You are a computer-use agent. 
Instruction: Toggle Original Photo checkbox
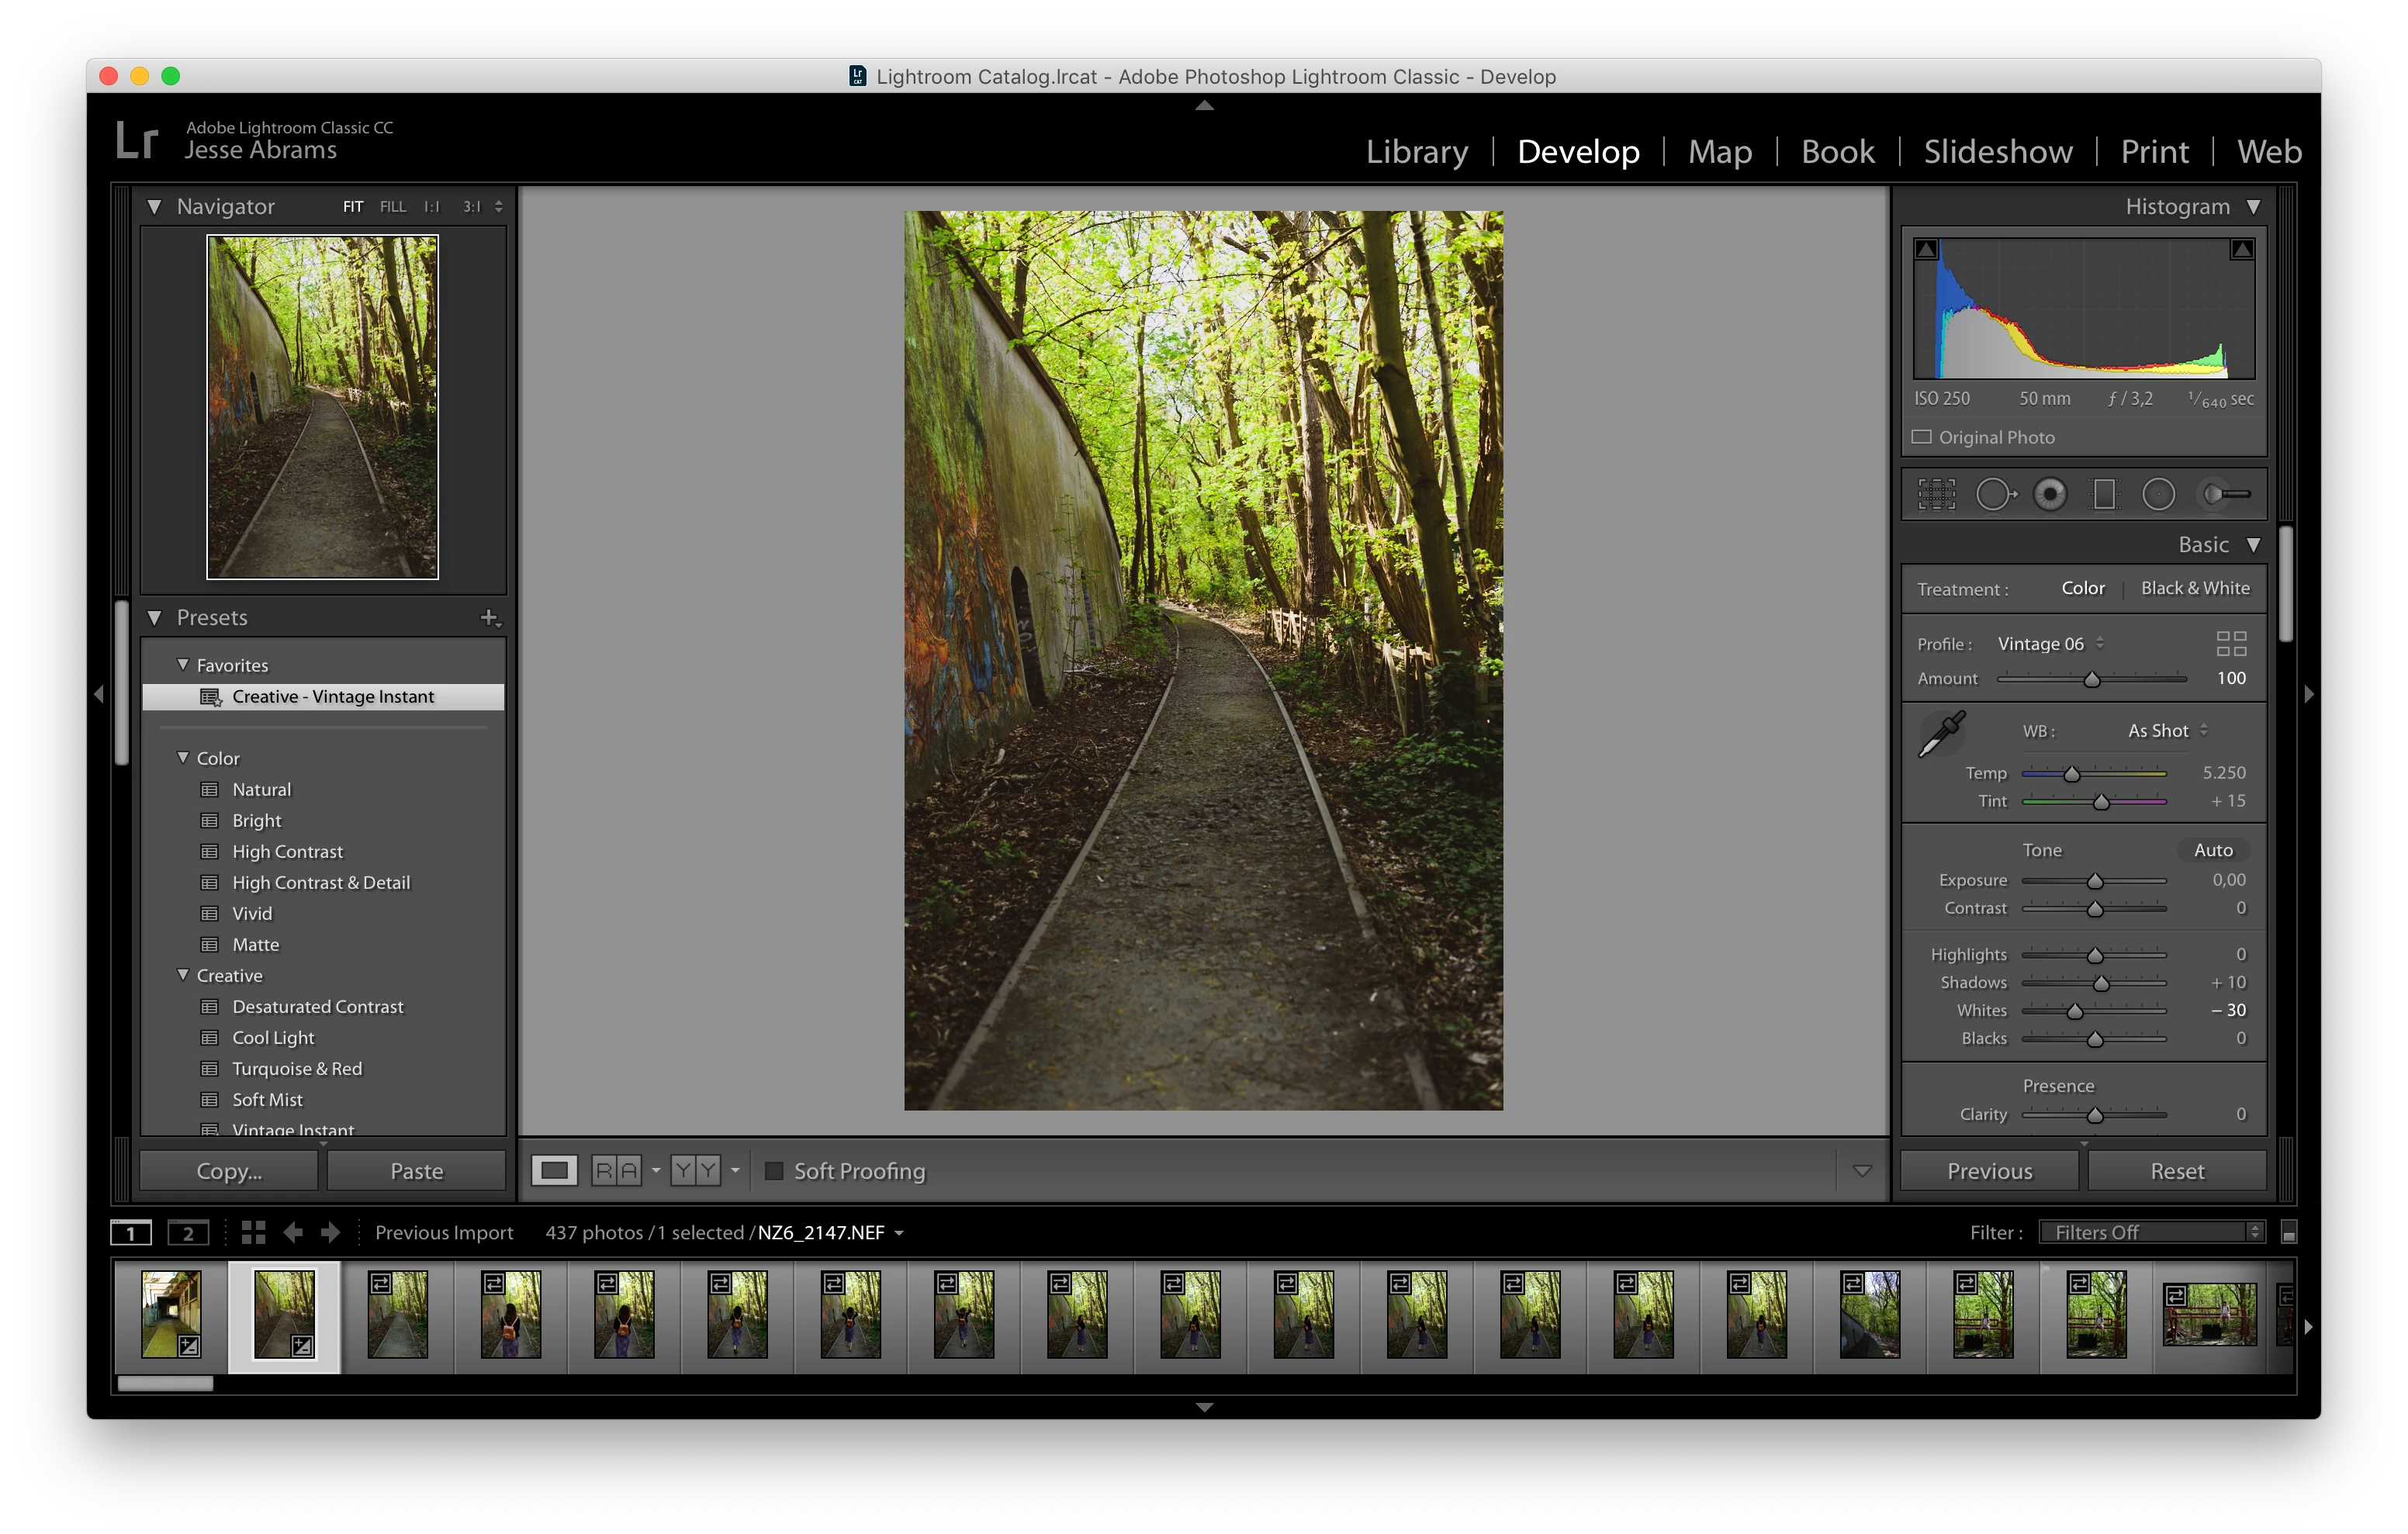click(x=1921, y=437)
